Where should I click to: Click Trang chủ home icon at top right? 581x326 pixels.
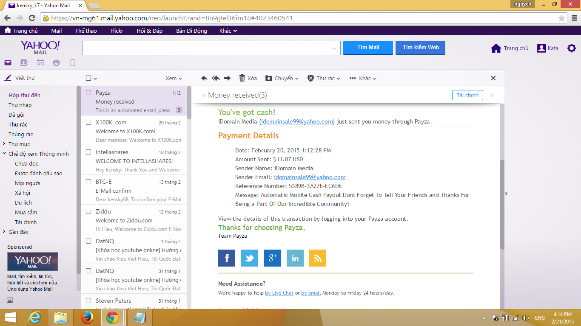point(496,48)
